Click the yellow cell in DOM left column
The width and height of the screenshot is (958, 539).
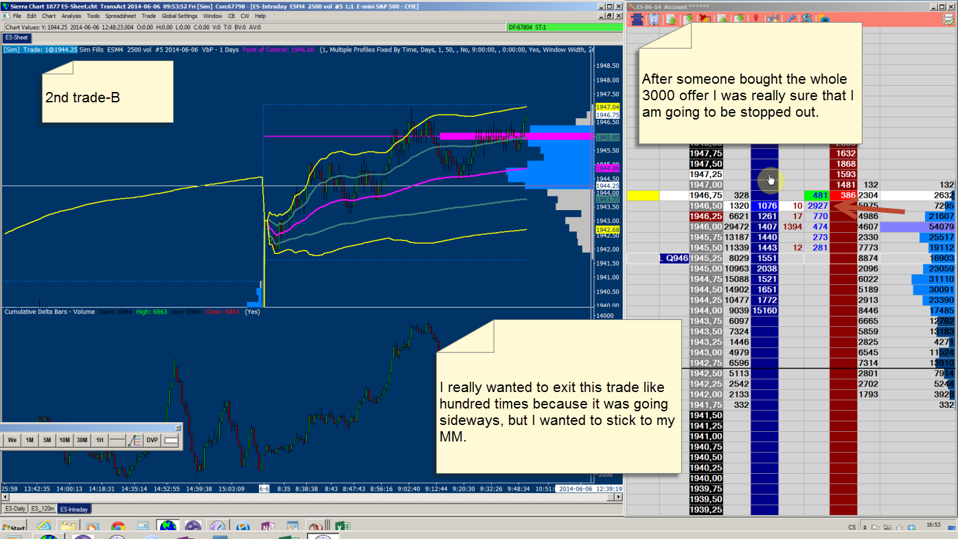(x=643, y=196)
